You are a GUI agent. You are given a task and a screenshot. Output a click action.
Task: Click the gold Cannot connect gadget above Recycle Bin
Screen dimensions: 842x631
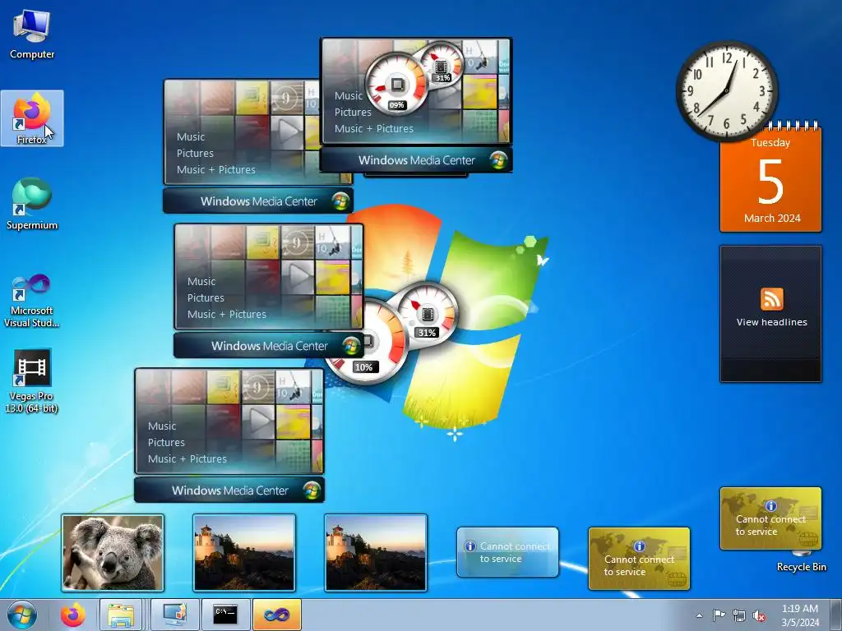pyautogui.click(x=770, y=518)
